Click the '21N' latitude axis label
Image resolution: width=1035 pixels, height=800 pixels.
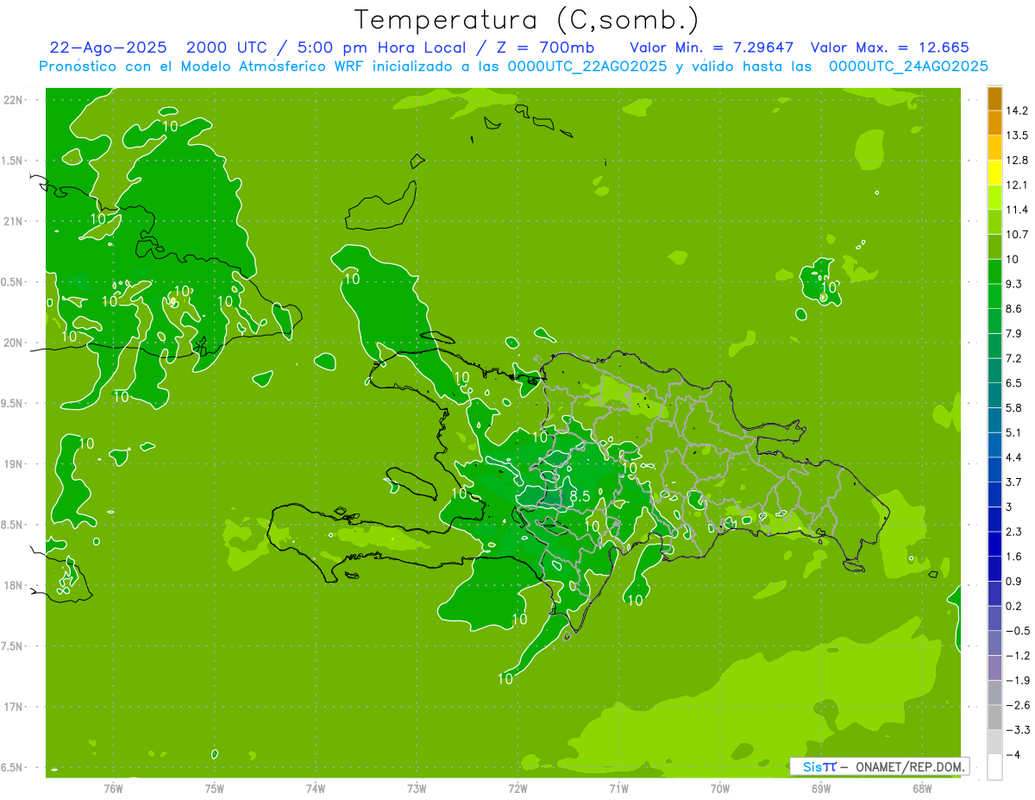(x=13, y=222)
